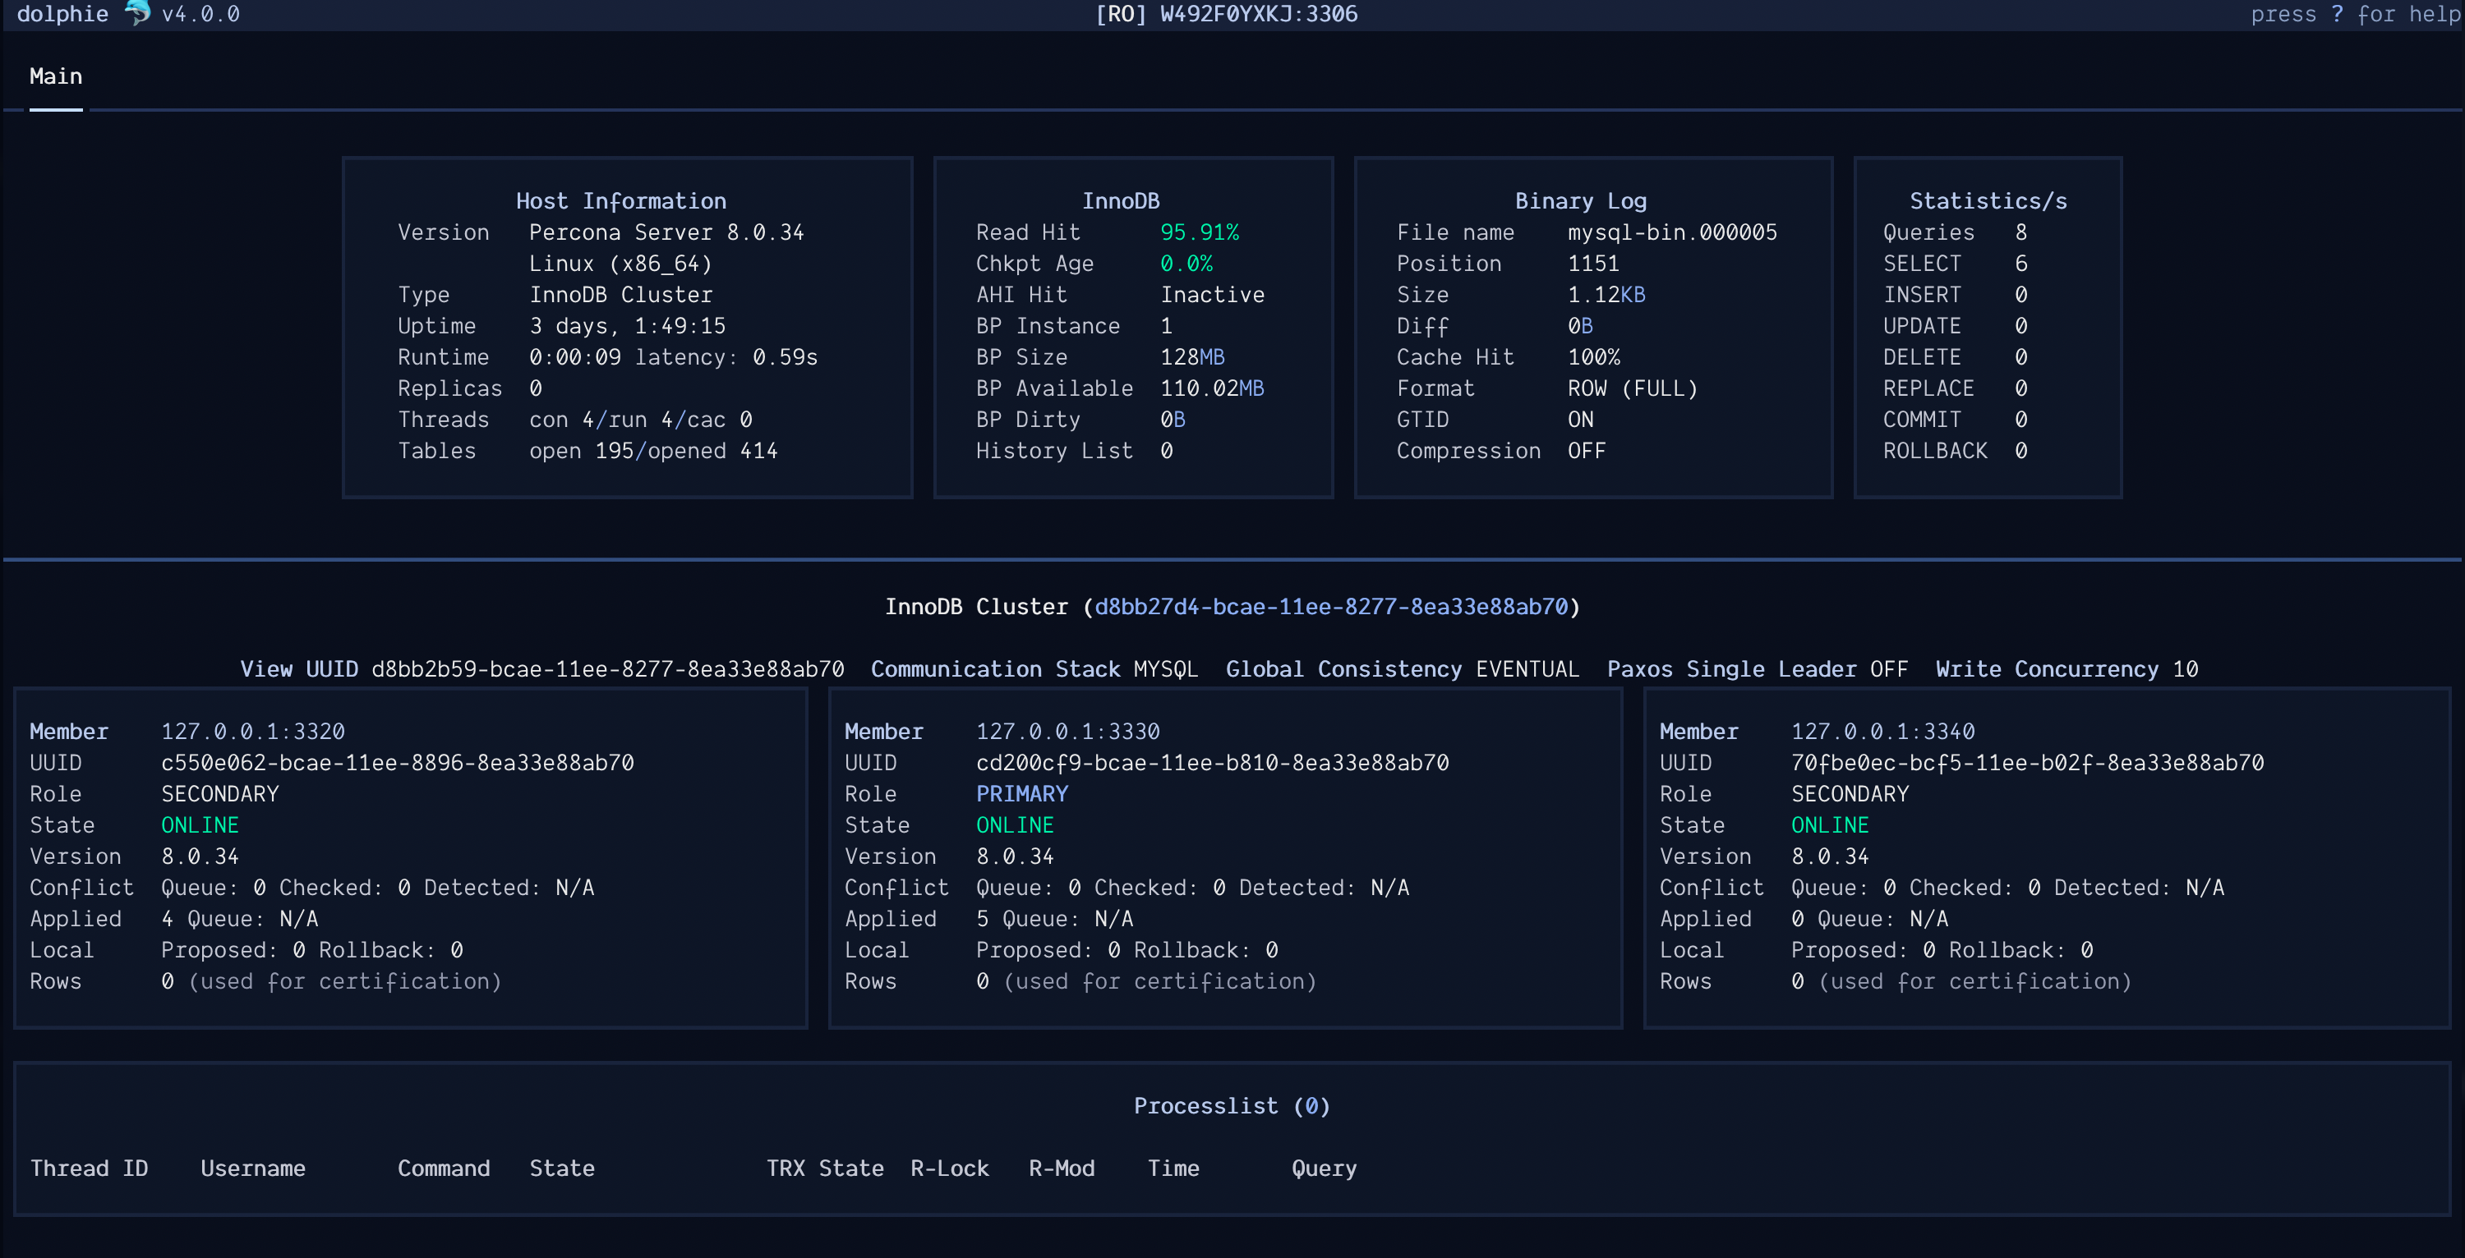The image size is (2465, 1258).
Task: Toggle the Compression OFF setting
Action: [x=1587, y=451]
